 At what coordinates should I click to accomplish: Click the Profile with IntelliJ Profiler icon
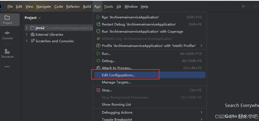point(98,46)
